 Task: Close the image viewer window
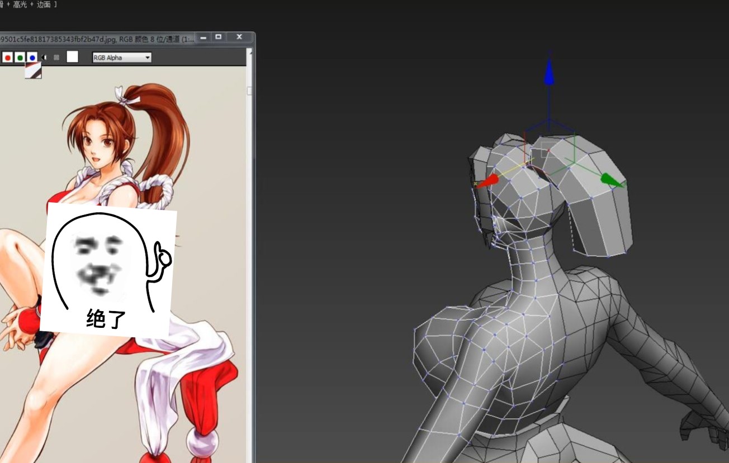(239, 37)
